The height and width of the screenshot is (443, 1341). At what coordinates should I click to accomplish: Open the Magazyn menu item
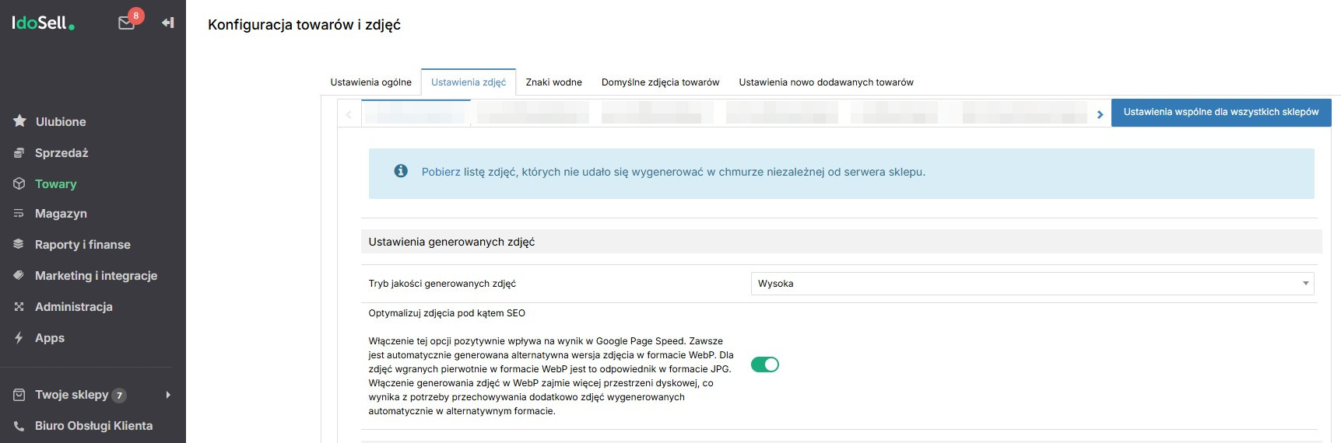[x=61, y=214]
